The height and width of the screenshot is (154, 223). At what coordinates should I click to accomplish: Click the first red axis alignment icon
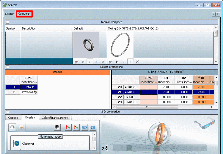click(68, 127)
